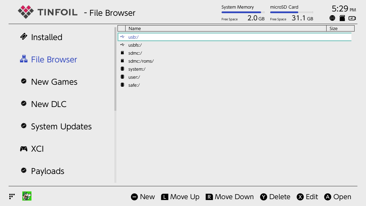Click the Tinfoil logo icon
366x206 pixels.
coord(26,12)
